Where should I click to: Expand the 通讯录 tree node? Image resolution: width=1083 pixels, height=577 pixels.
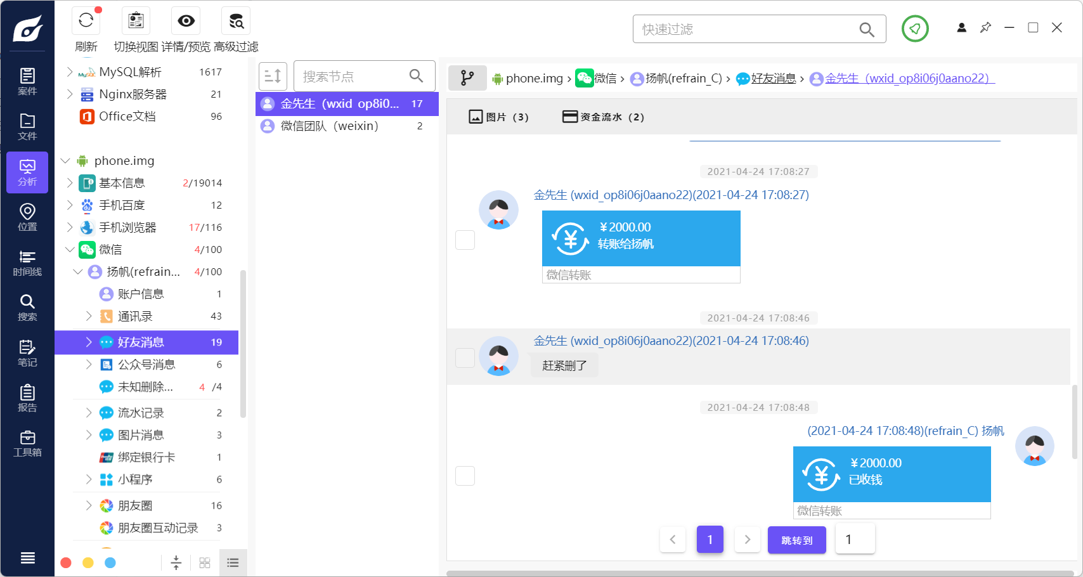pos(89,316)
